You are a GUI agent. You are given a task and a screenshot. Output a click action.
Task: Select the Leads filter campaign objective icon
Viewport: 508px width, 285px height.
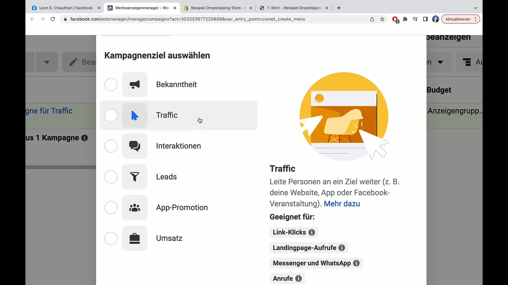coord(134,177)
